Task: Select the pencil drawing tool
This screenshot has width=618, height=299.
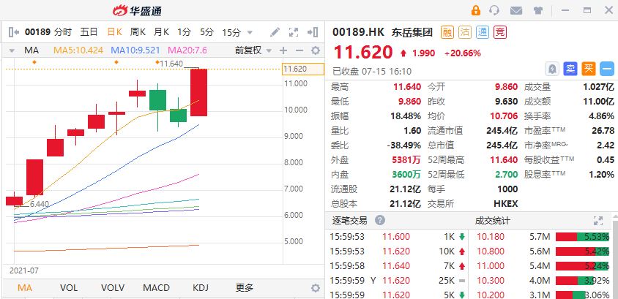Action: pyautogui.click(x=275, y=32)
